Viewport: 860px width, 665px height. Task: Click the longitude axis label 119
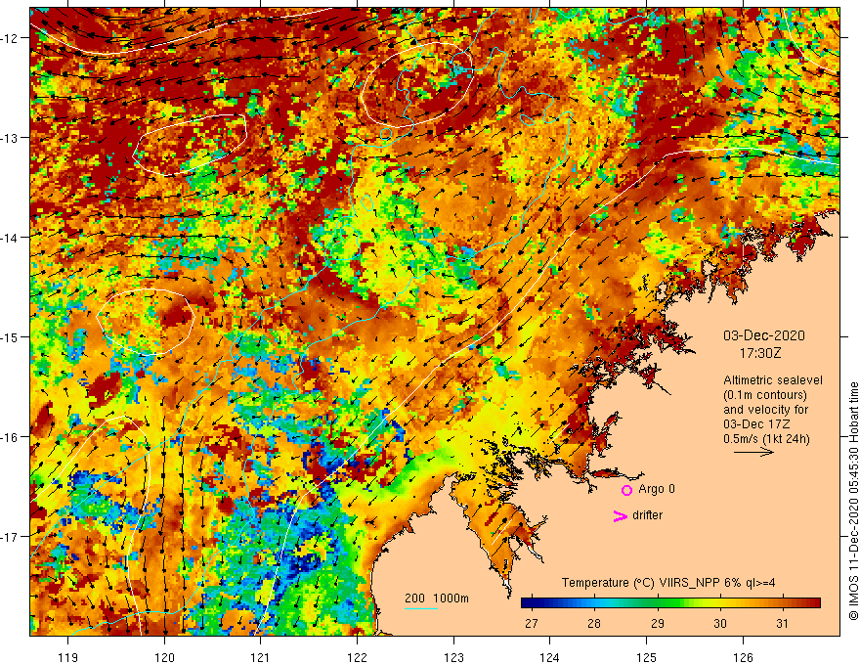point(68,657)
